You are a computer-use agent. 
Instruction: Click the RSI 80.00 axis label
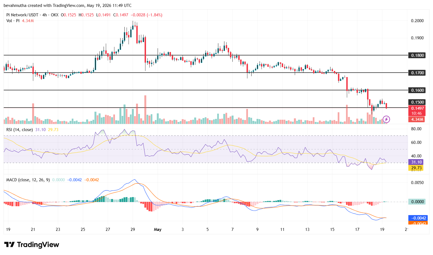(x=416, y=129)
